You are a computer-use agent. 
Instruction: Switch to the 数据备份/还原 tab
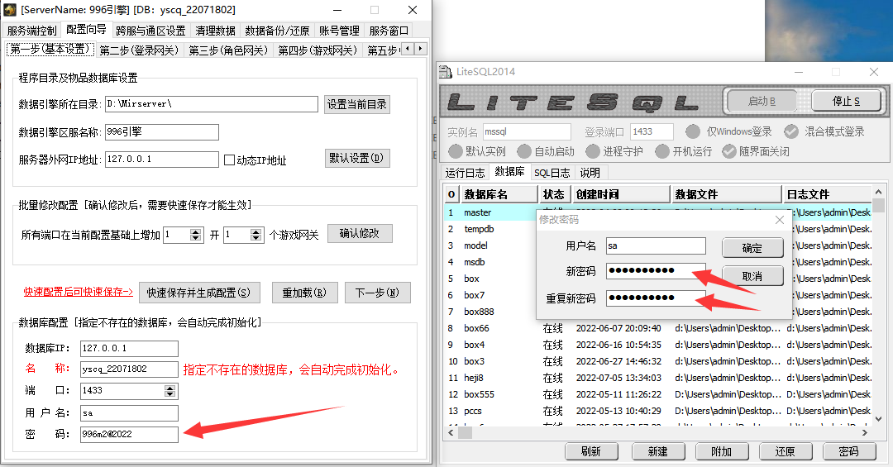[x=277, y=31]
